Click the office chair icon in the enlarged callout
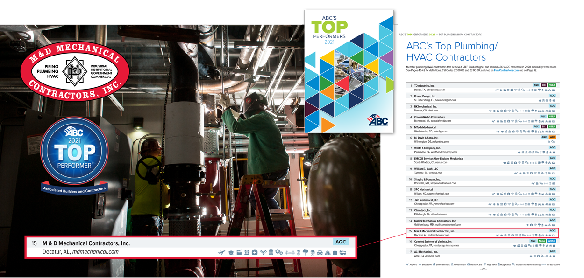The width and height of the screenshot is (584, 278). point(313,253)
